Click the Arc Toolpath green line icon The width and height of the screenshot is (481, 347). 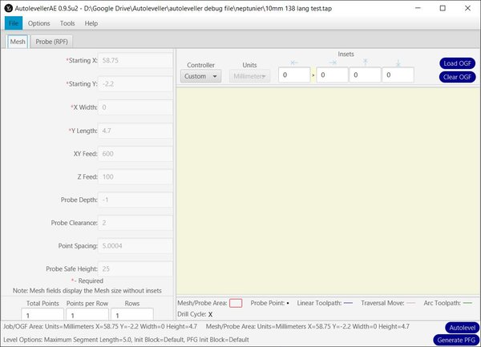[467, 304]
